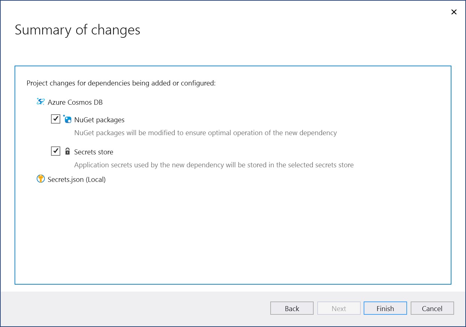
Task: Click the Secrets.json (Local) entry
Action: (x=77, y=179)
